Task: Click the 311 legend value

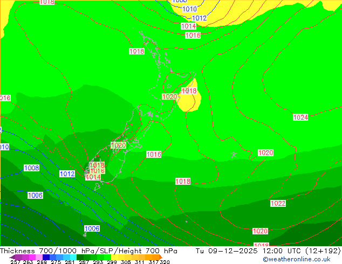Action: 139,262
